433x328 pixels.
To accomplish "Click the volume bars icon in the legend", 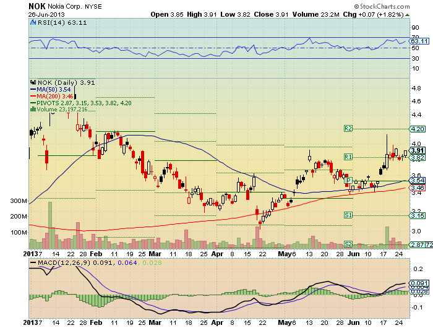I will 33,109.
